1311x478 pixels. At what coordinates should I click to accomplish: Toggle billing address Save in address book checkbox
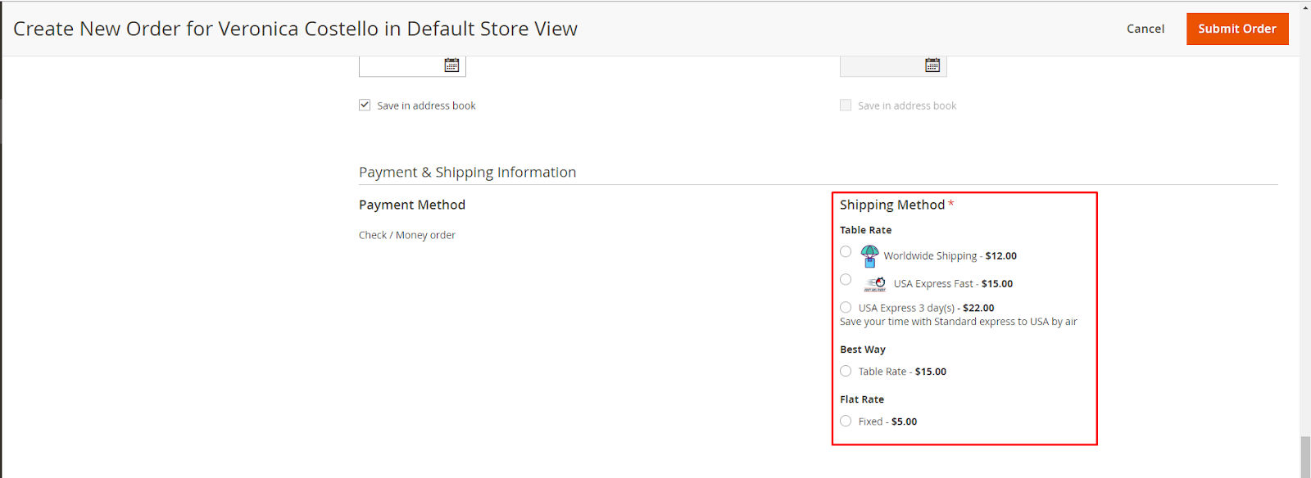click(365, 105)
